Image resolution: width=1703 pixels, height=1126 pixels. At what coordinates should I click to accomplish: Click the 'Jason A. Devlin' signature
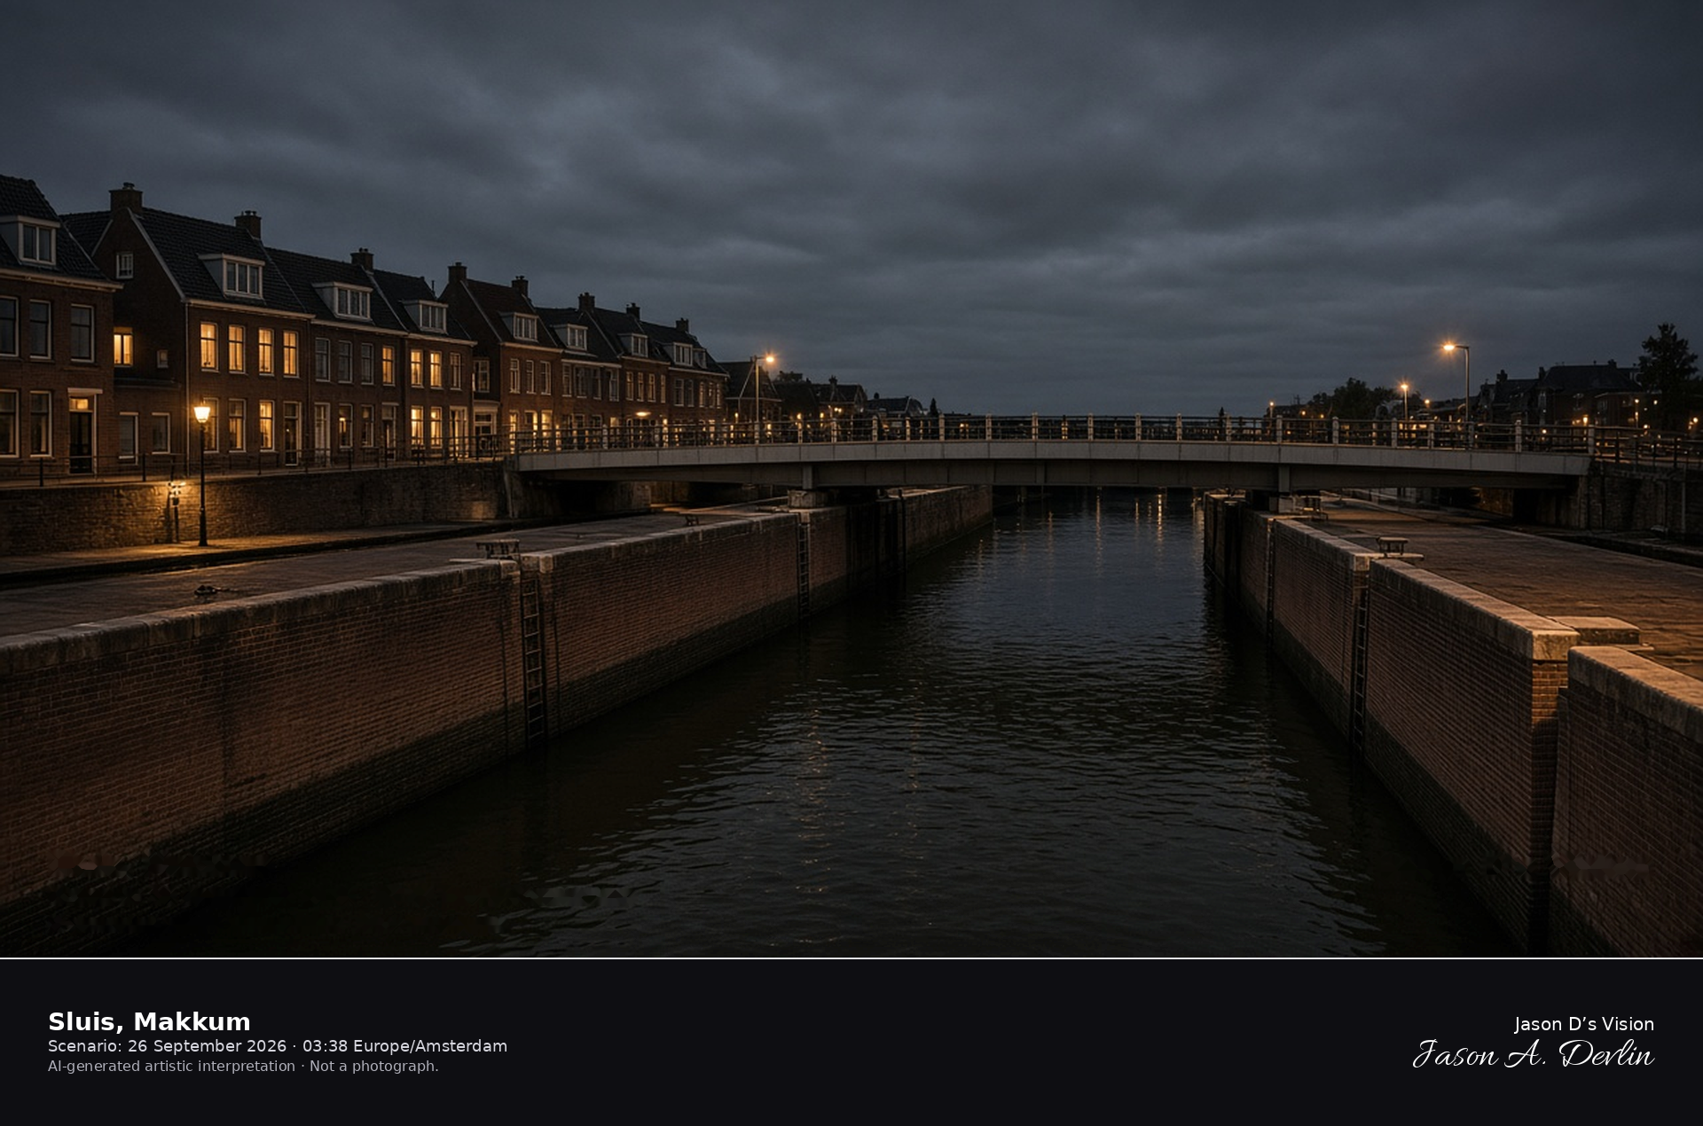(1533, 1054)
